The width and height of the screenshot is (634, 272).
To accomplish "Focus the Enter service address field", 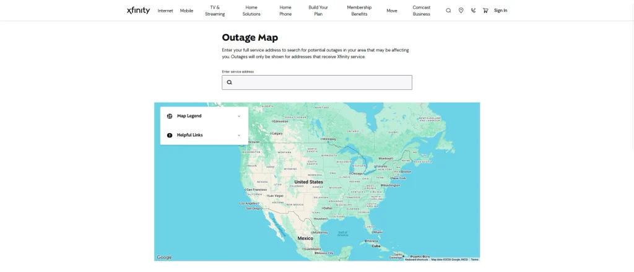I will click(317, 82).
